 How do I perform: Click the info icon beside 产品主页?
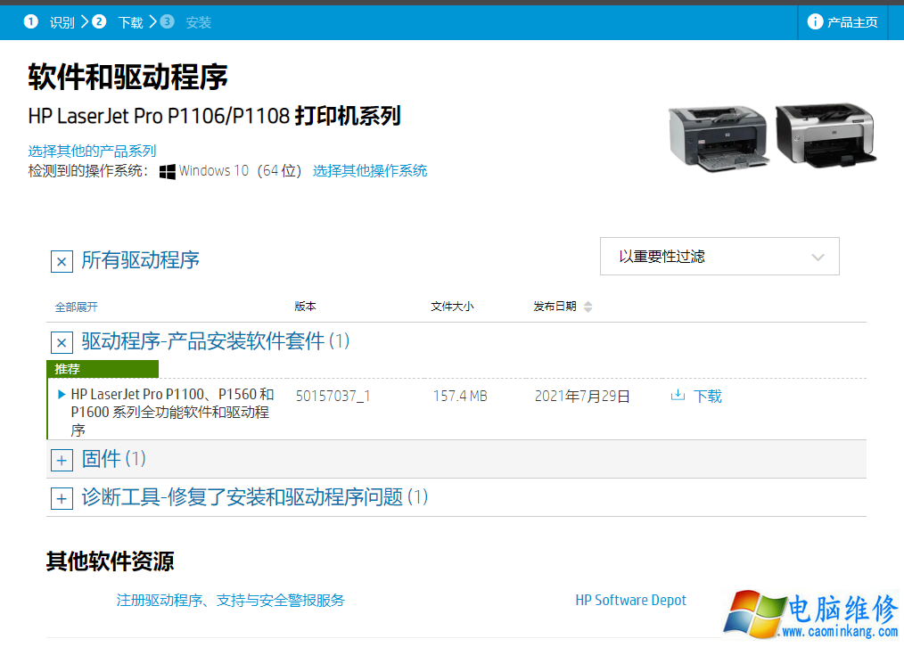pos(815,22)
